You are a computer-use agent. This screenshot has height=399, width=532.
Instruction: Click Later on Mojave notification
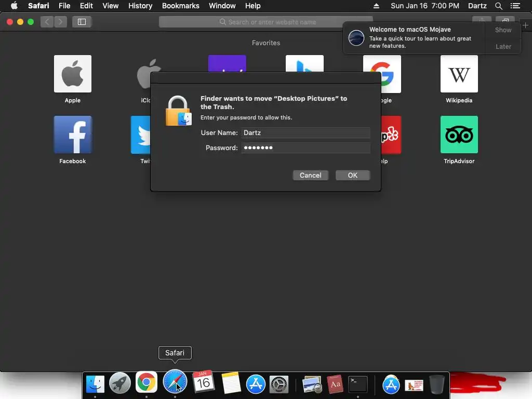pyautogui.click(x=503, y=46)
